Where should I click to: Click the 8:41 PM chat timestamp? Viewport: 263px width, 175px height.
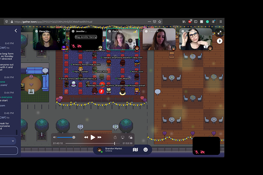pyautogui.click(x=9, y=43)
